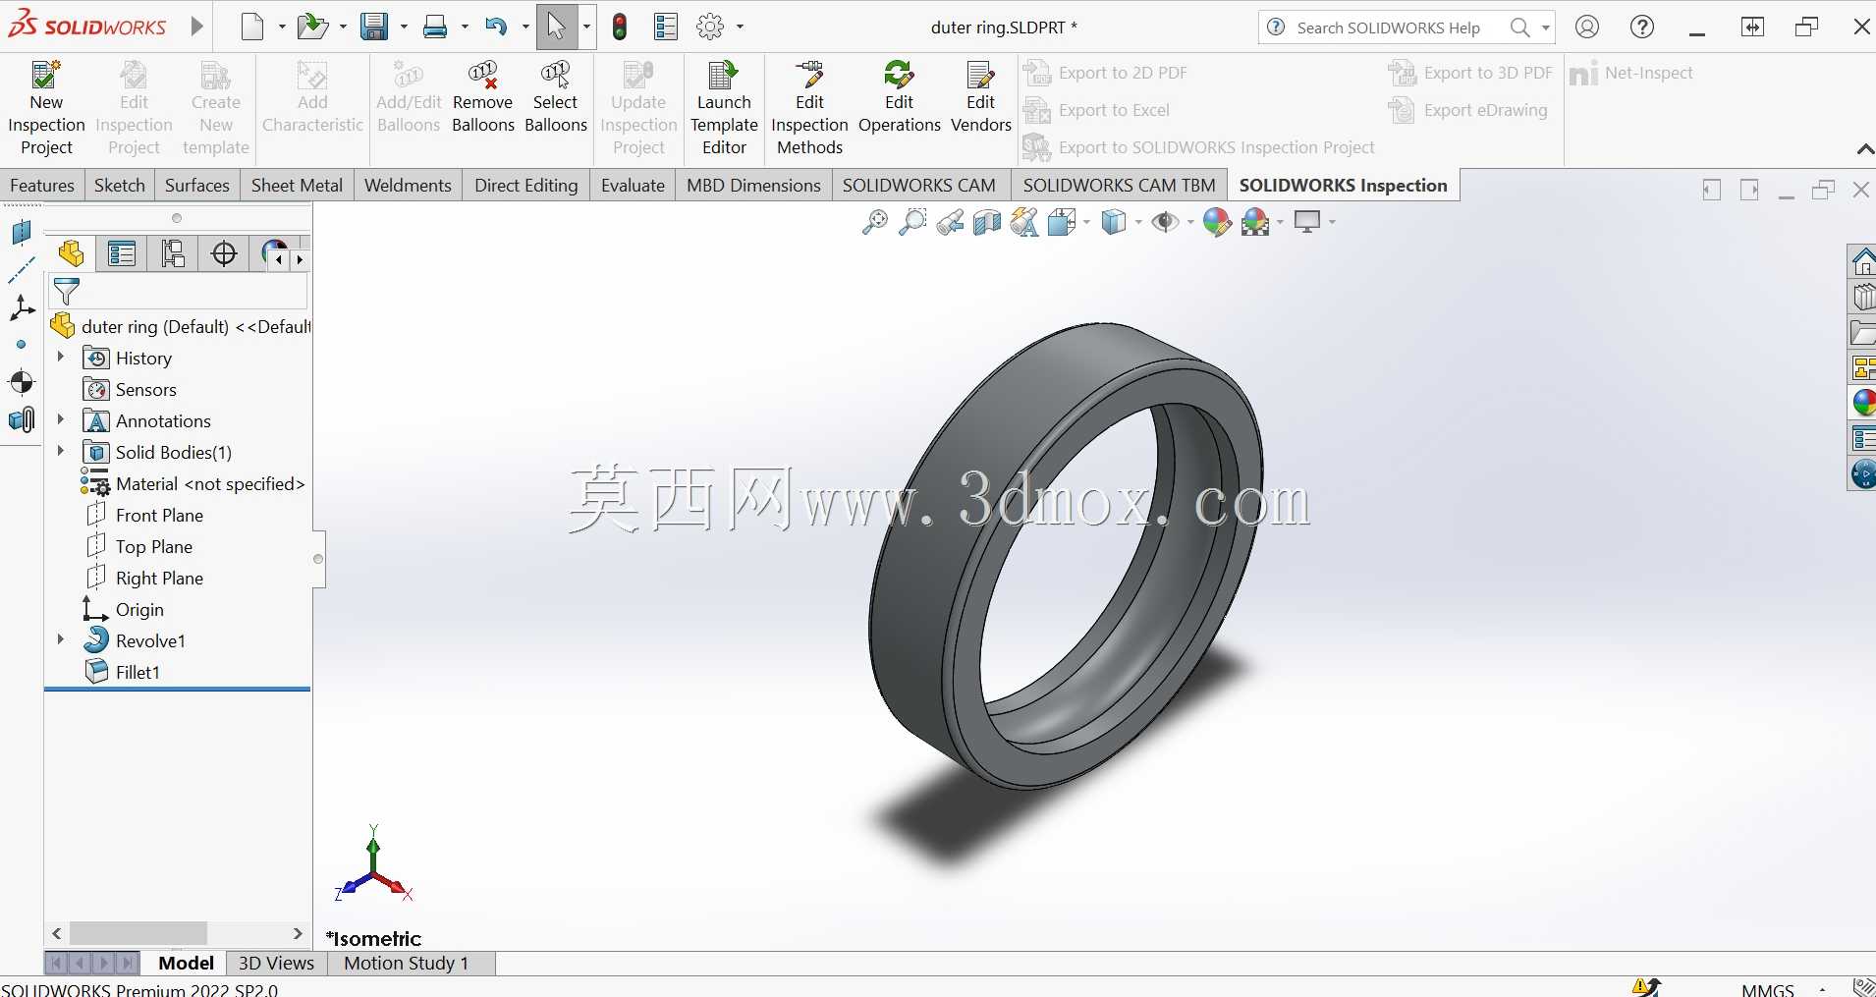Click Apply Scene icon

(x=1255, y=223)
